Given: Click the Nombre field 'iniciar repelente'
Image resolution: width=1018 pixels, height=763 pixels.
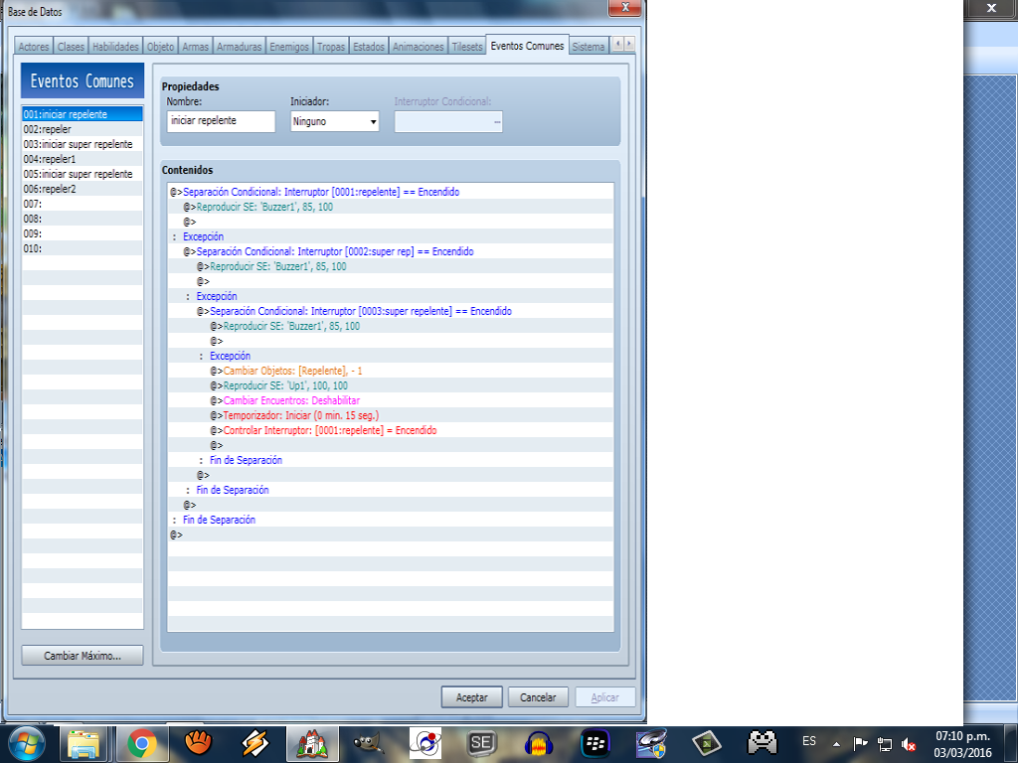Looking at the screenshot, I should [221, 121].
